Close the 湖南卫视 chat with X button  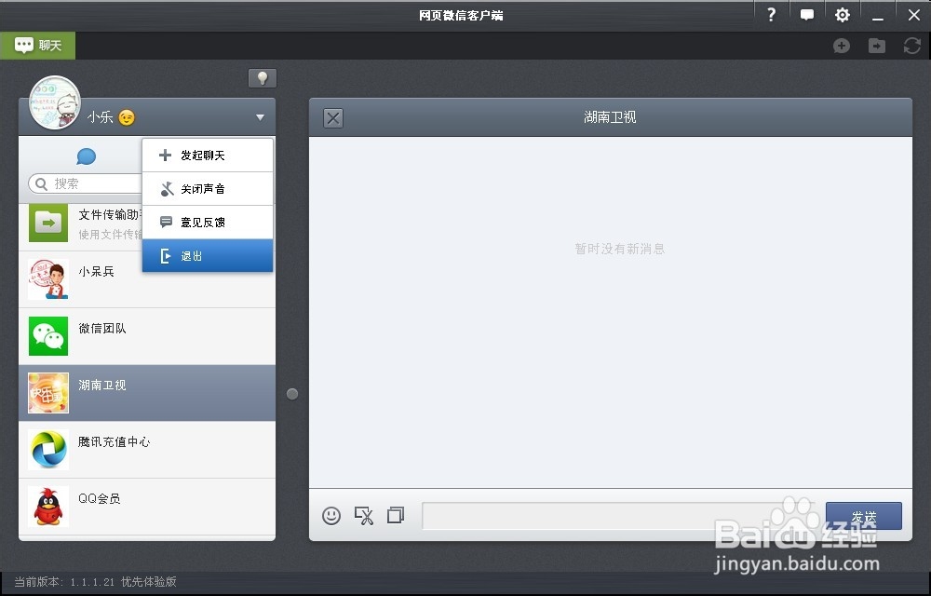333,118
